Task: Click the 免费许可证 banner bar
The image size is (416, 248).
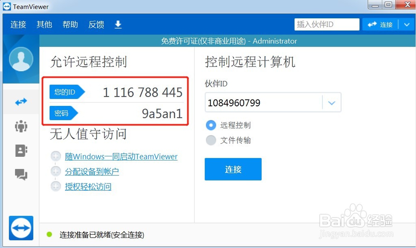Action: [x=228, y=41]
